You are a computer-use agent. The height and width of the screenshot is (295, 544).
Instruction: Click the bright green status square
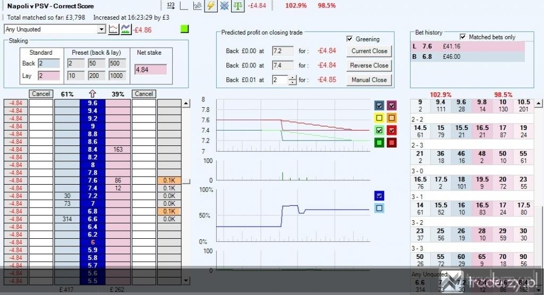click(x=184, y=29)
